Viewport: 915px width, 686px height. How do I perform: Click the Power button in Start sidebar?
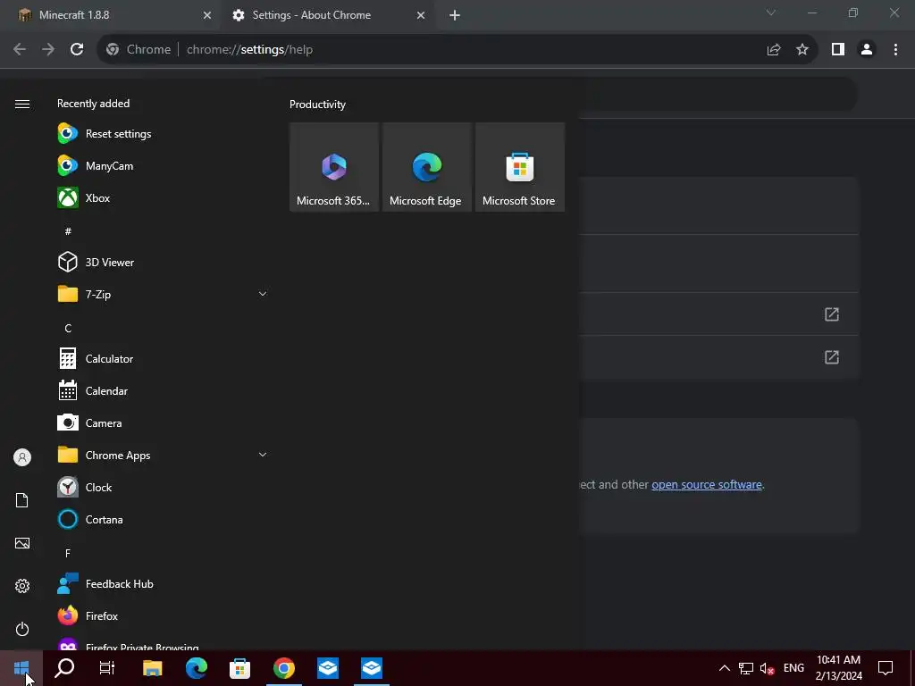click(22, 629)
